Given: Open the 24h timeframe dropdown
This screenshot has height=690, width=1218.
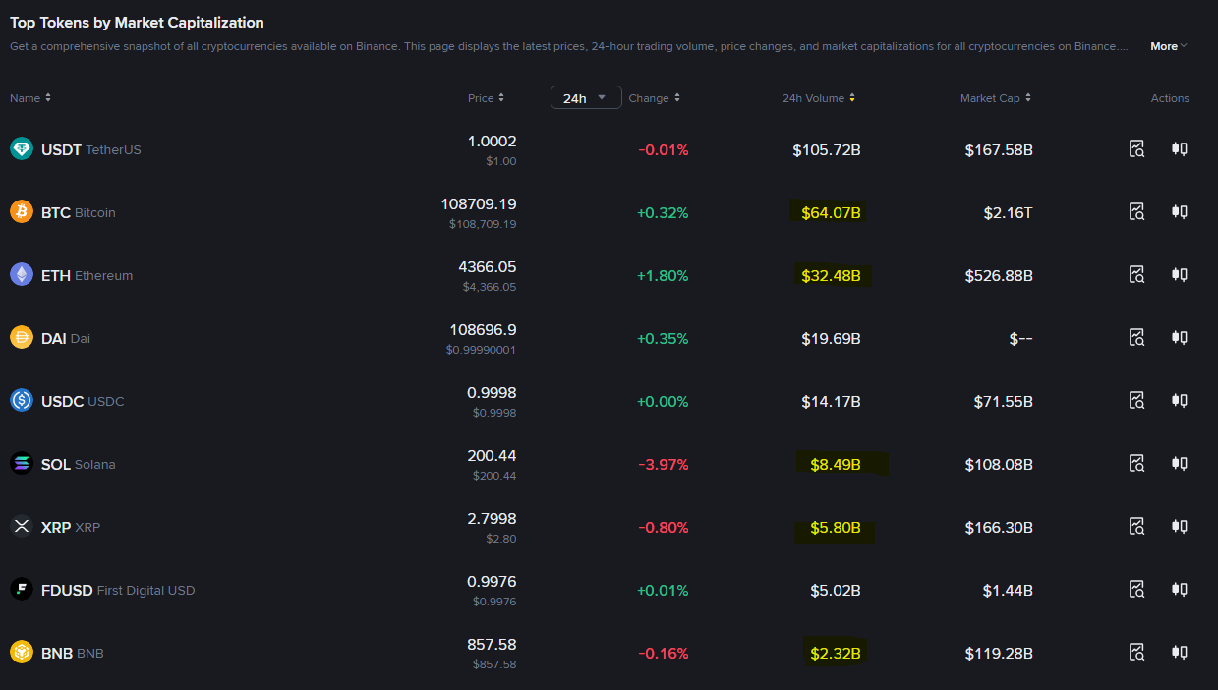Looking at the screenshot, I should pyautogui.click(x=586, y=98).
